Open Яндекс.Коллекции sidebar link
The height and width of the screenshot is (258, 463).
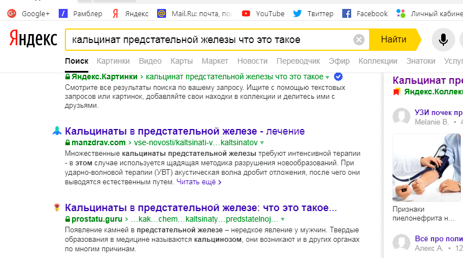point(433,92)
